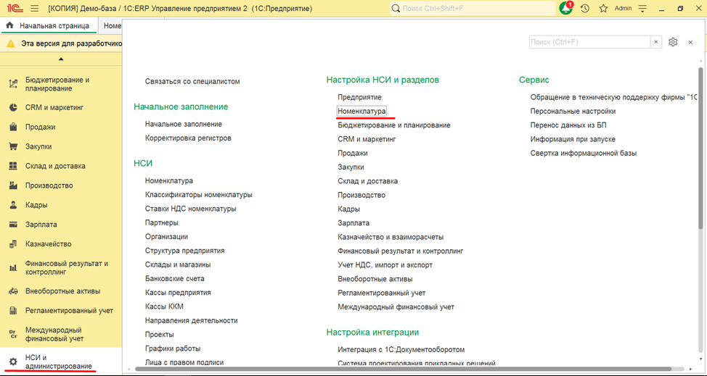Open CRM и маркетинг section icon

pos(13,107)
